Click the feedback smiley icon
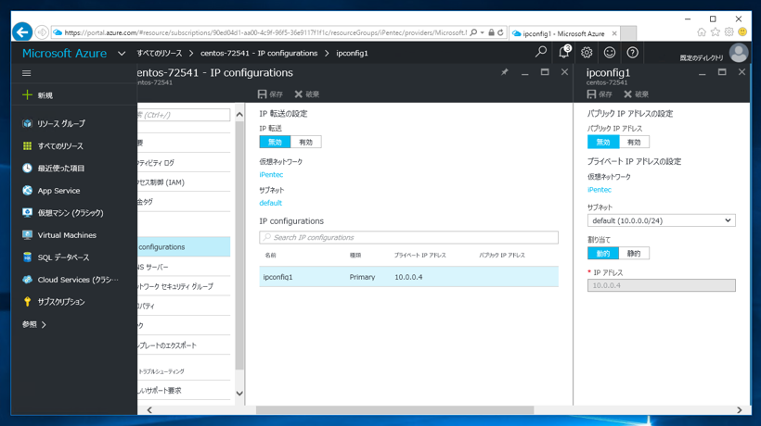Viewport: 761px width, 426px height. (610, 52)
